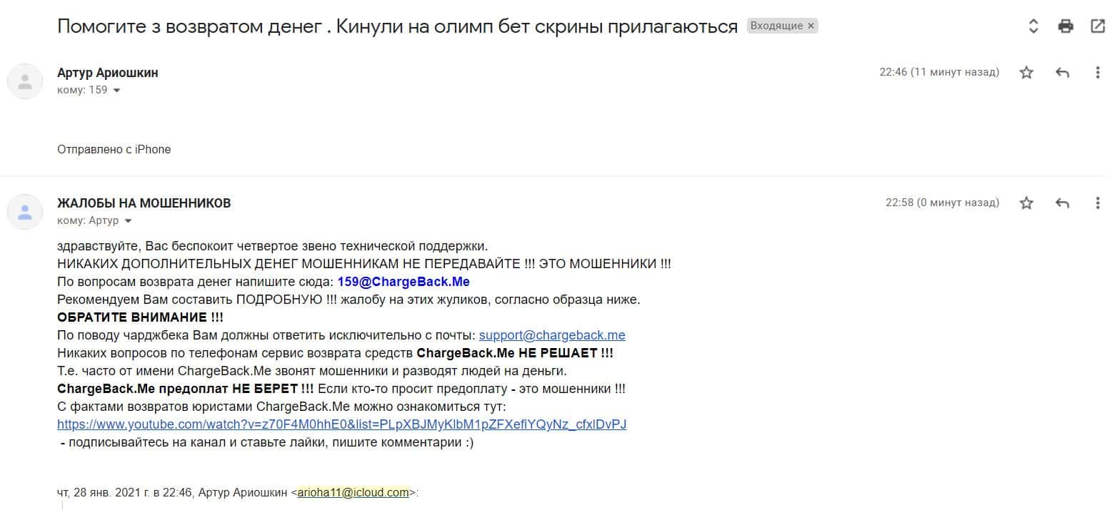Image resolution: width=1119 pixels, height=510 pixels.
Task: Open the YouTube playlist link
Action: tap(342, 424)
